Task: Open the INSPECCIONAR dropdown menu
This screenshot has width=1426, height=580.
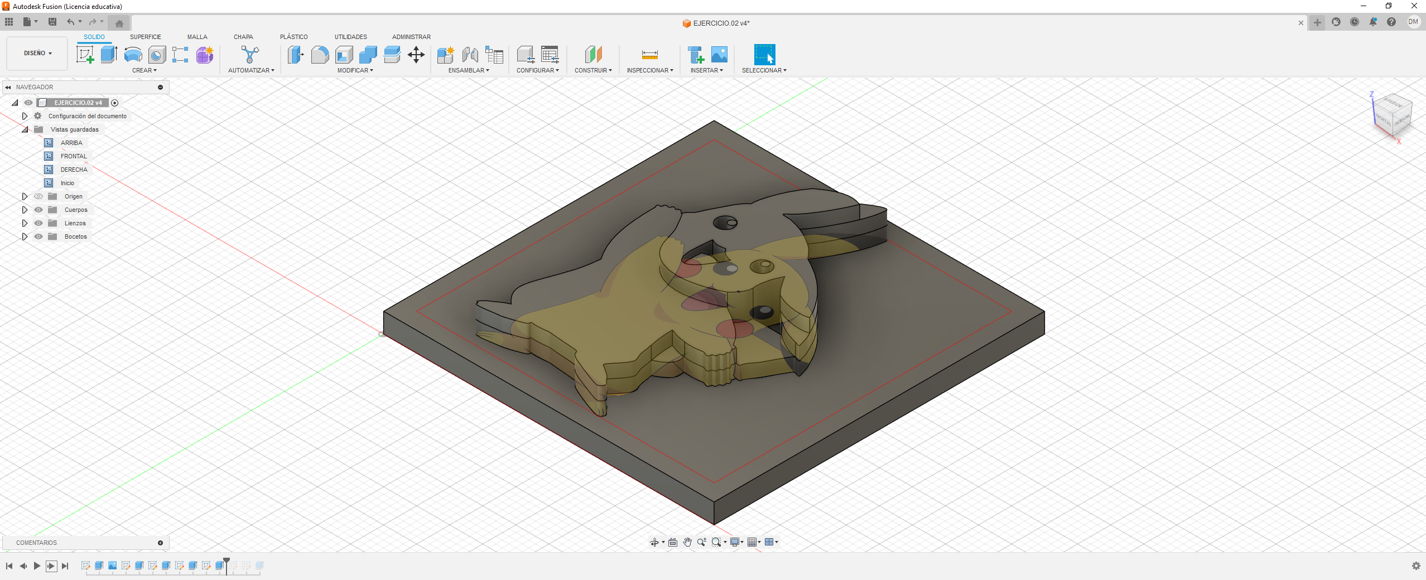Action: coord(650,70)
